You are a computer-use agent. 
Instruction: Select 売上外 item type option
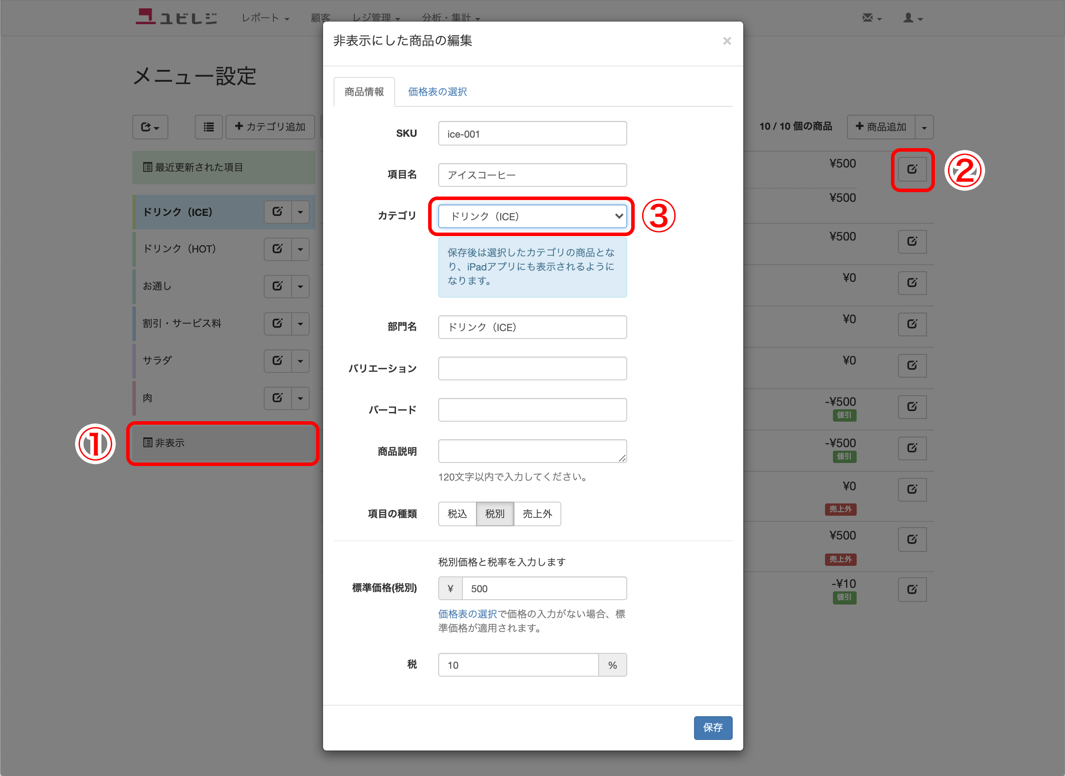537,514
